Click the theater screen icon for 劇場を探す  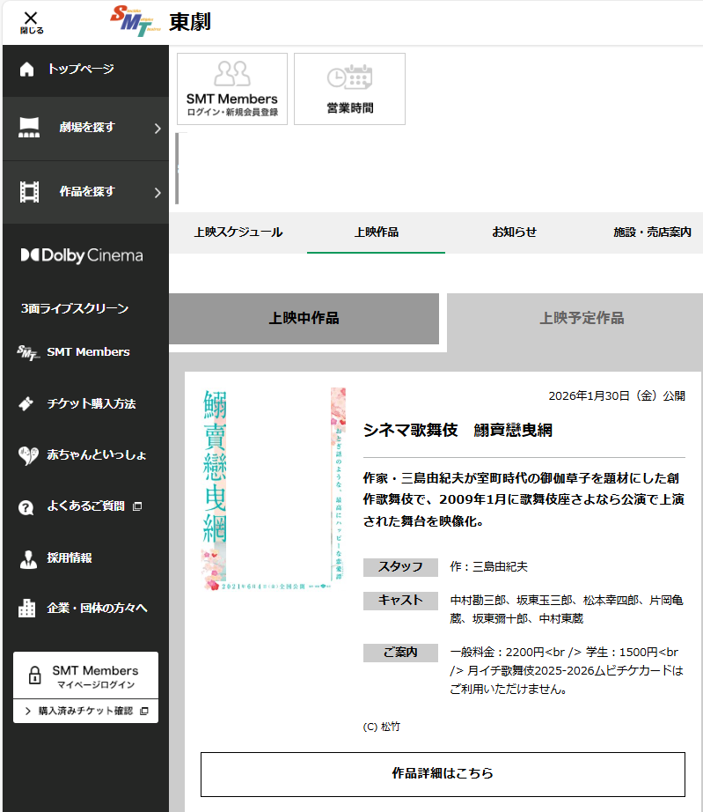tap(29, 128)
